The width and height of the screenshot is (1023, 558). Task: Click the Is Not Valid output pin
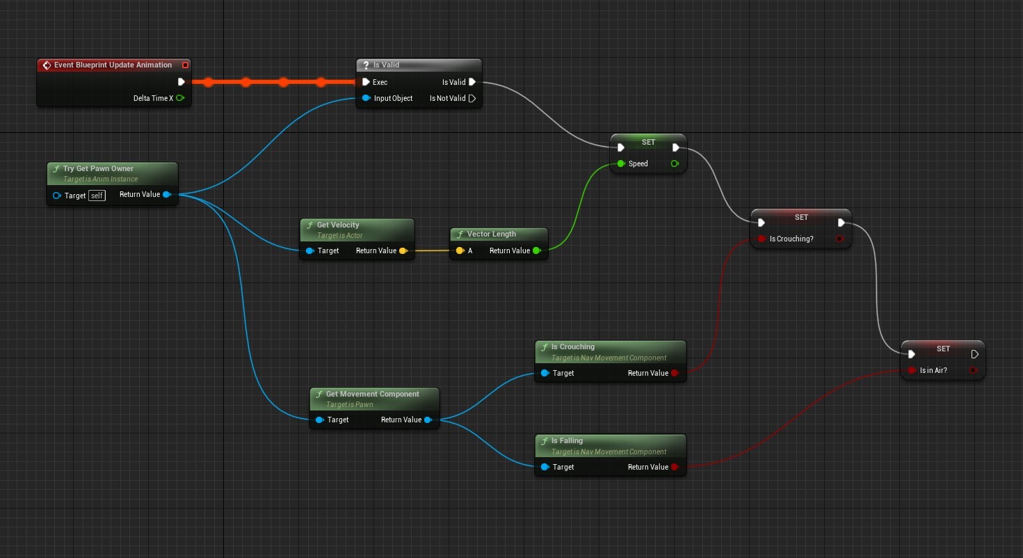[473, 98]
